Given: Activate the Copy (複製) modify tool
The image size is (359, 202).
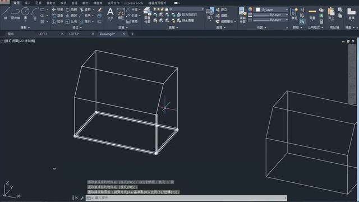Looking at the screenshot, I should (x=57, y=16).
